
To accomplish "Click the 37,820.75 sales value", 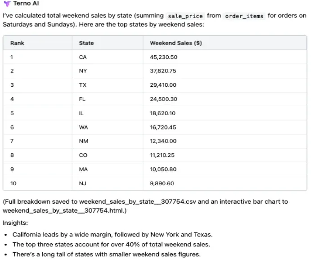I will 163,71.
